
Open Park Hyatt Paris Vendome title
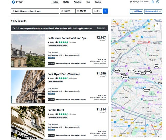tap(64, 74)
